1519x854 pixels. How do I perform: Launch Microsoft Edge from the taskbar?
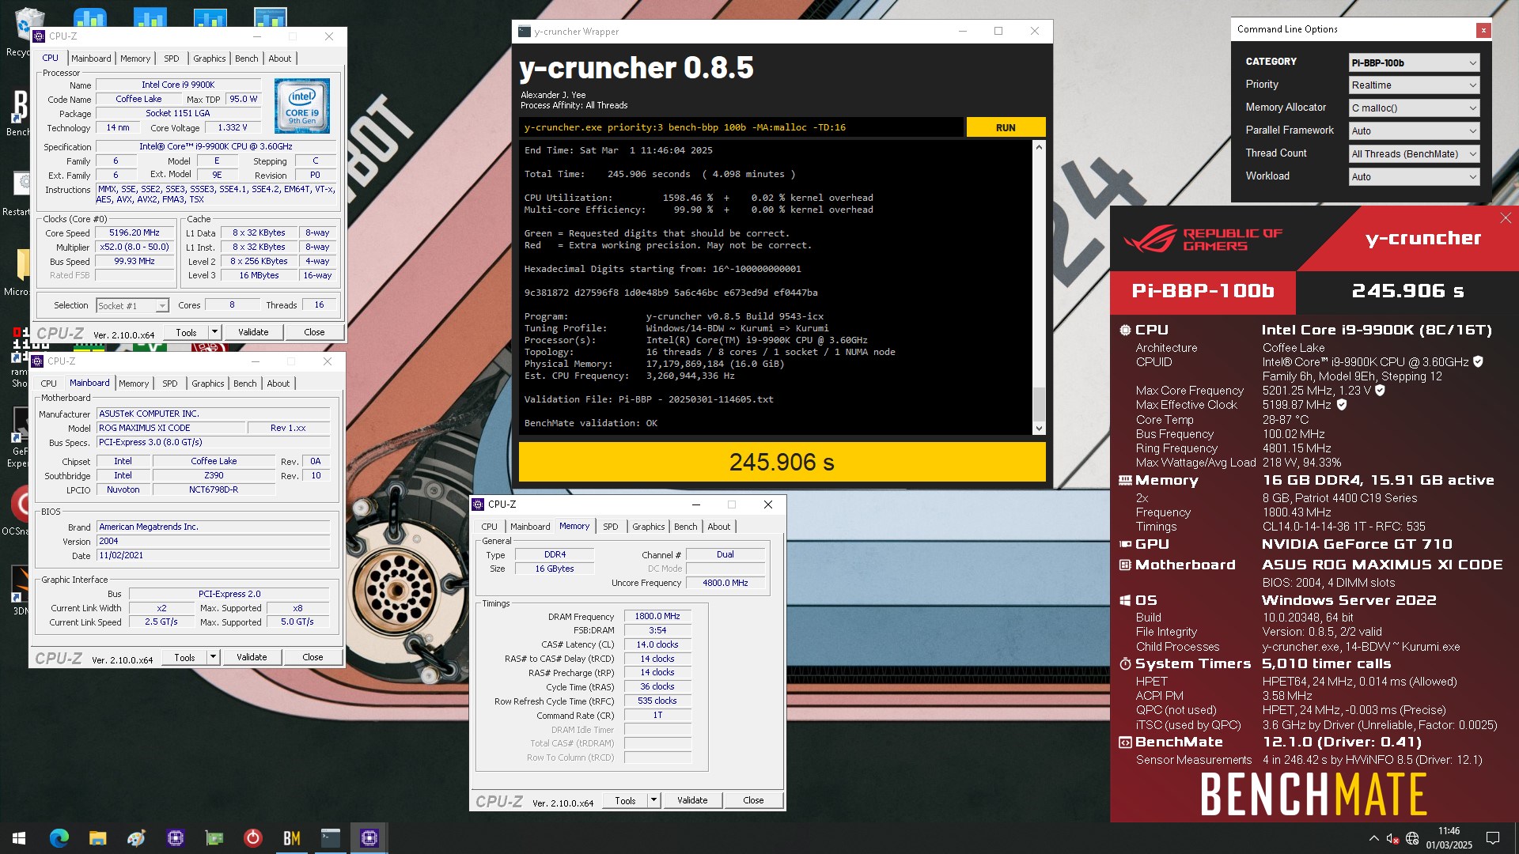point(59,838)
